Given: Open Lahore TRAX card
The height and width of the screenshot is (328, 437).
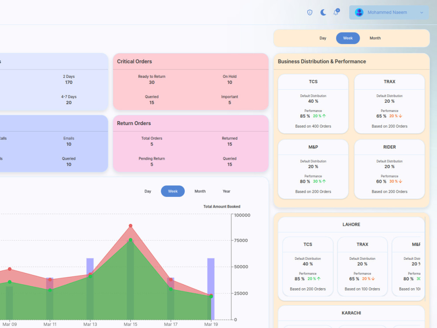Looking at the screenshot, I should [x=362, y=266].
